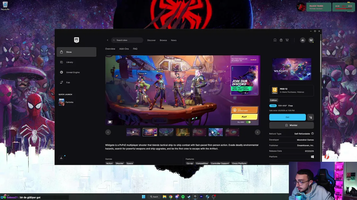Viewport: 357px width, 200px height.
Task: Open Fab in the sidebar
Action: click(76, 82)
